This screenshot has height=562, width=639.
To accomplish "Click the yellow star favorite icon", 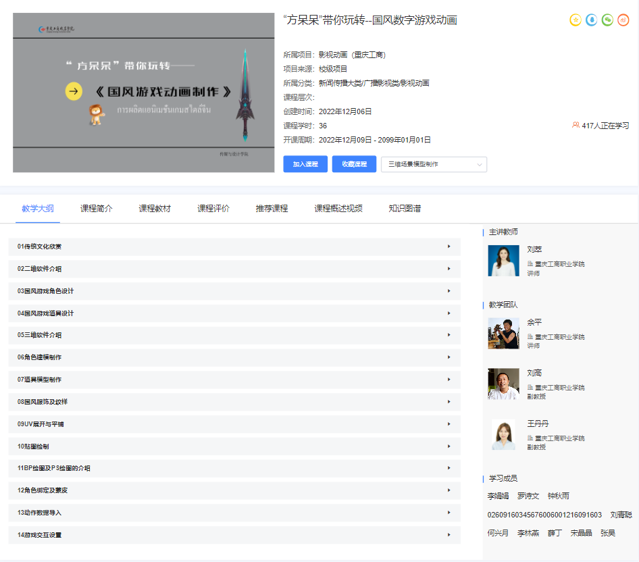I will click(x=576, y=20).
